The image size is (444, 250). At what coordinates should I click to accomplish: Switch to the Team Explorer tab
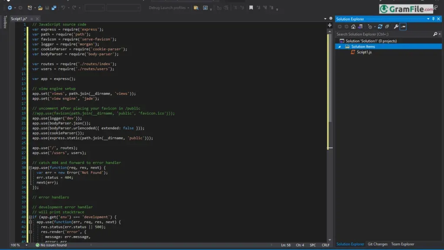403,244
